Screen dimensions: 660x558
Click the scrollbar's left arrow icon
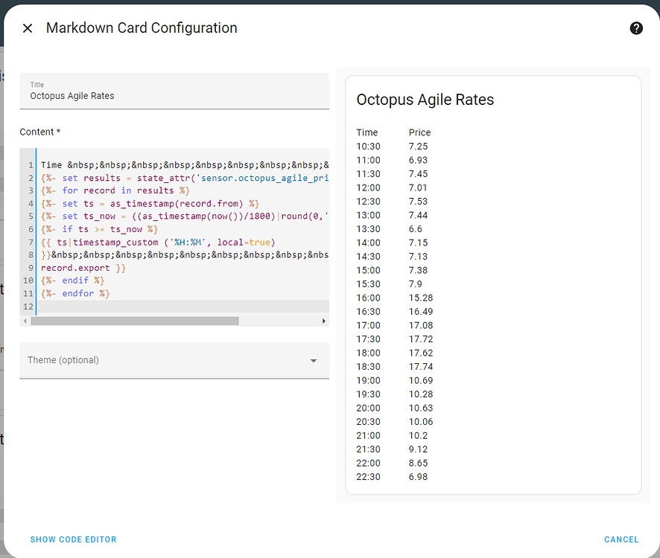(x=25, y=320)
